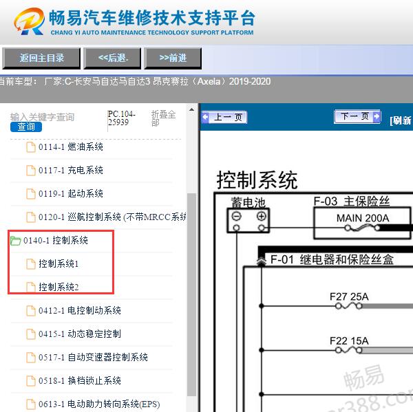Viewport: 413px width, 412px height.
Task: Focus the 输入关键字查询 search field
Action: [43, 117]
